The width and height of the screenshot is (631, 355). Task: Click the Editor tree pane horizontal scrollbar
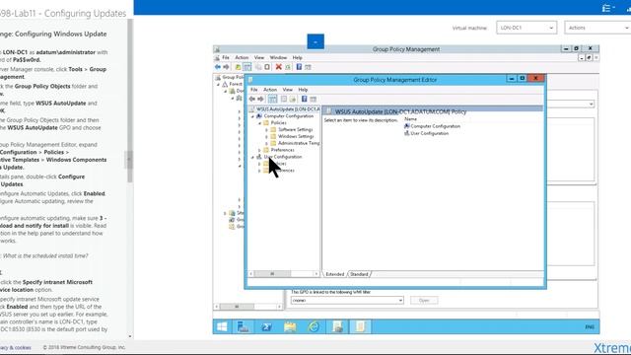284,274
